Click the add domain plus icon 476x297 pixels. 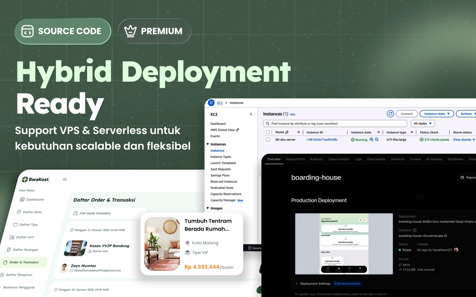(x=415, y=230)
